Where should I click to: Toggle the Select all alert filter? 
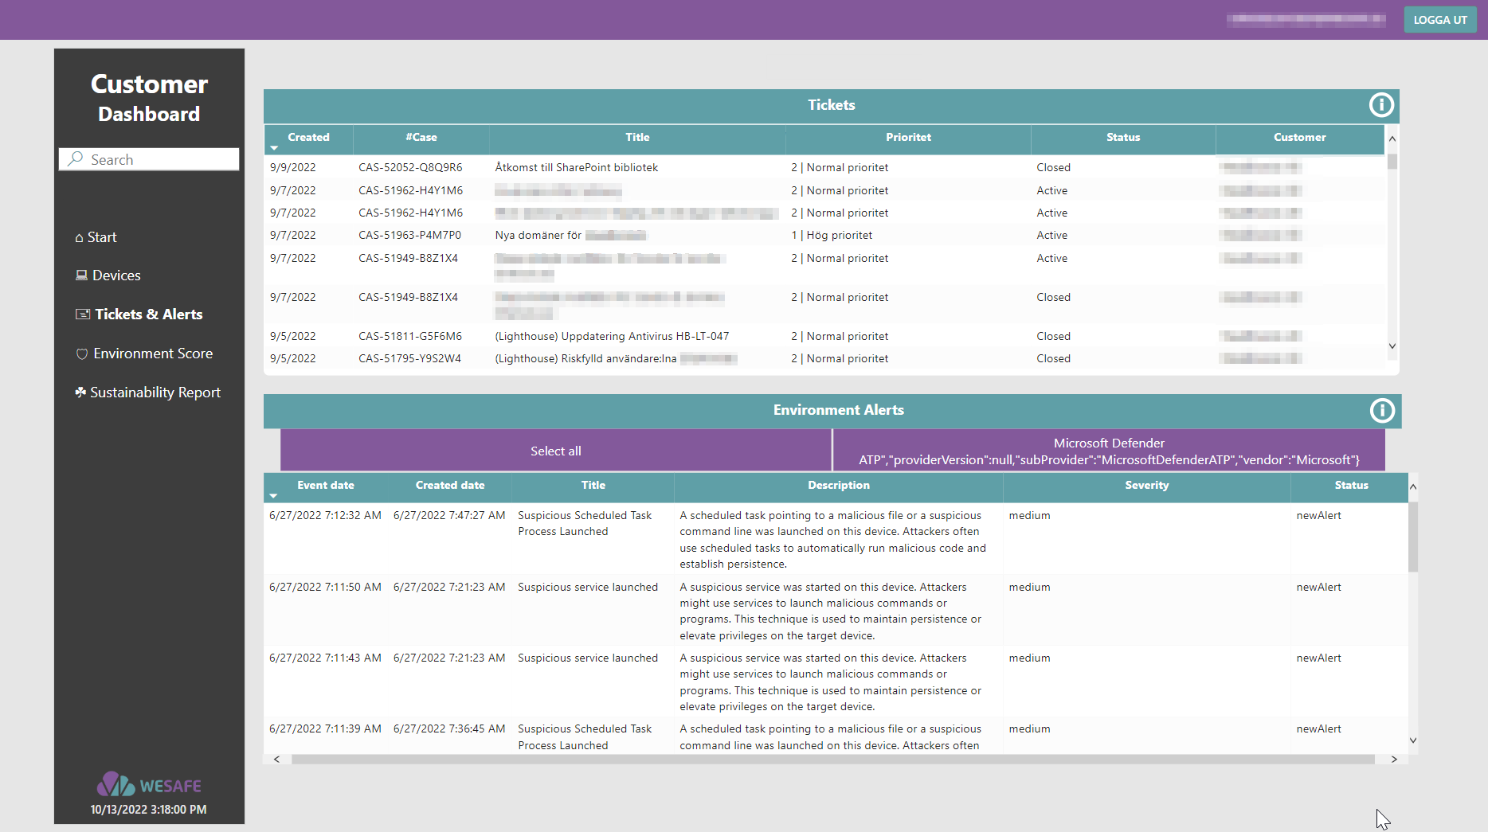pyautogui.click(x=555, y=451)
